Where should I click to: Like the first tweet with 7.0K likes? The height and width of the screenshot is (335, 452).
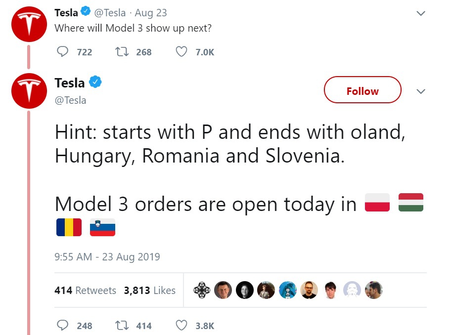coord(181,52)
